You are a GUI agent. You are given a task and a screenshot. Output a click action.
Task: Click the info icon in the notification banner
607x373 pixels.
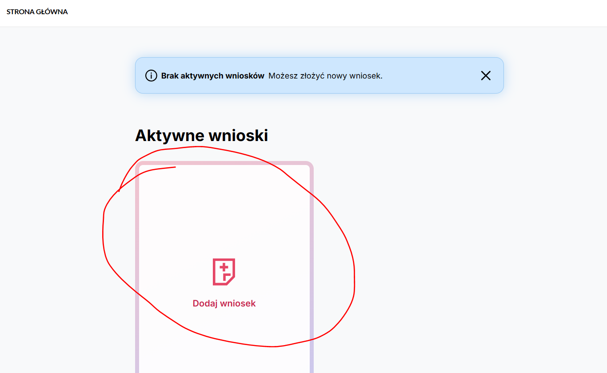(151, 76)
